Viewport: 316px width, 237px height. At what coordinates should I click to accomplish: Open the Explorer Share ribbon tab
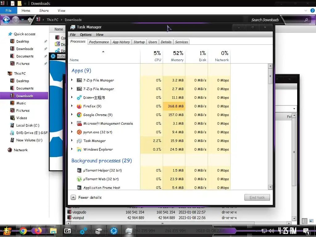44,10
